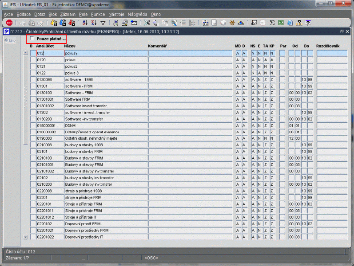
Task: Select row 'Ostatní dlouh. nehmotný majete'
Action: (x=106, y=138)
